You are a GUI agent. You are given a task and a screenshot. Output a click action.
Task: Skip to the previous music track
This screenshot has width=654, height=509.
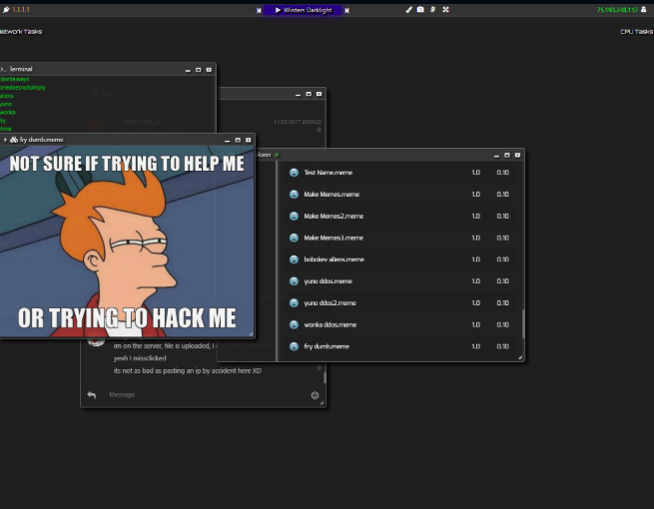point(259,10)
